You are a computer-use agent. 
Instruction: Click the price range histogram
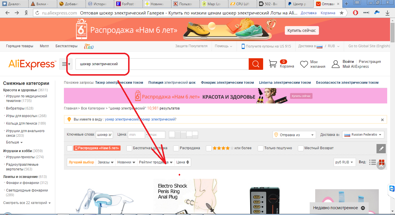(x=183, y=135)
